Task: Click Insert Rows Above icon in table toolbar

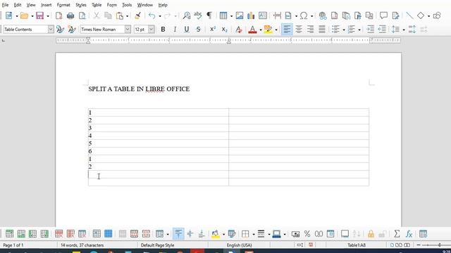Action: click(x=9, y=234)
